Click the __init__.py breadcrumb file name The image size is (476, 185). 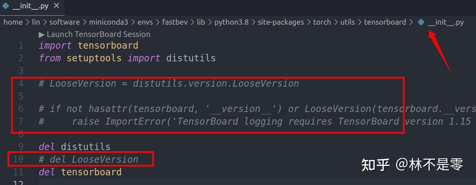coord(446,22)
